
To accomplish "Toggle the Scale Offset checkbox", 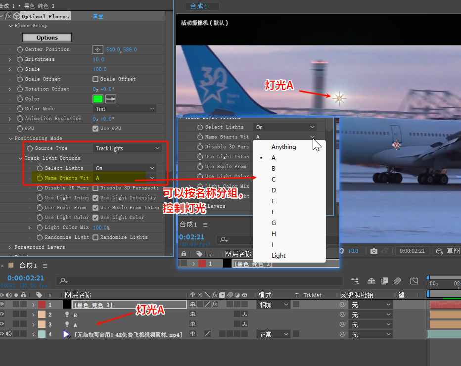I will pos(95,79).
